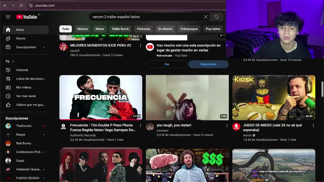Open Frecuencia video title
324x182 pixels.
103,128
